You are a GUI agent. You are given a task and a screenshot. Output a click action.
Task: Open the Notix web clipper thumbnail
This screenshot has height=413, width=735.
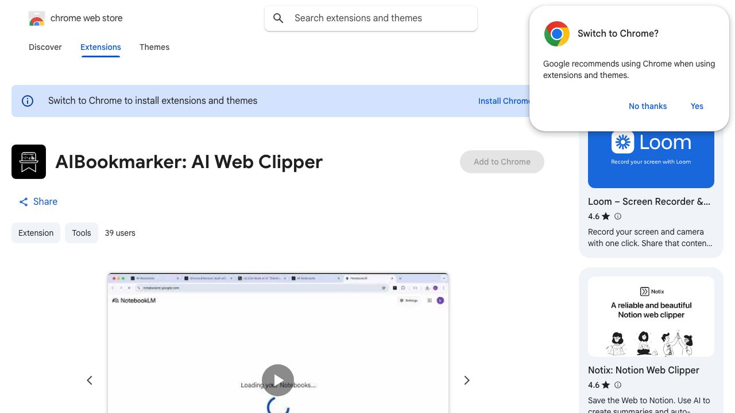point(651,317)
